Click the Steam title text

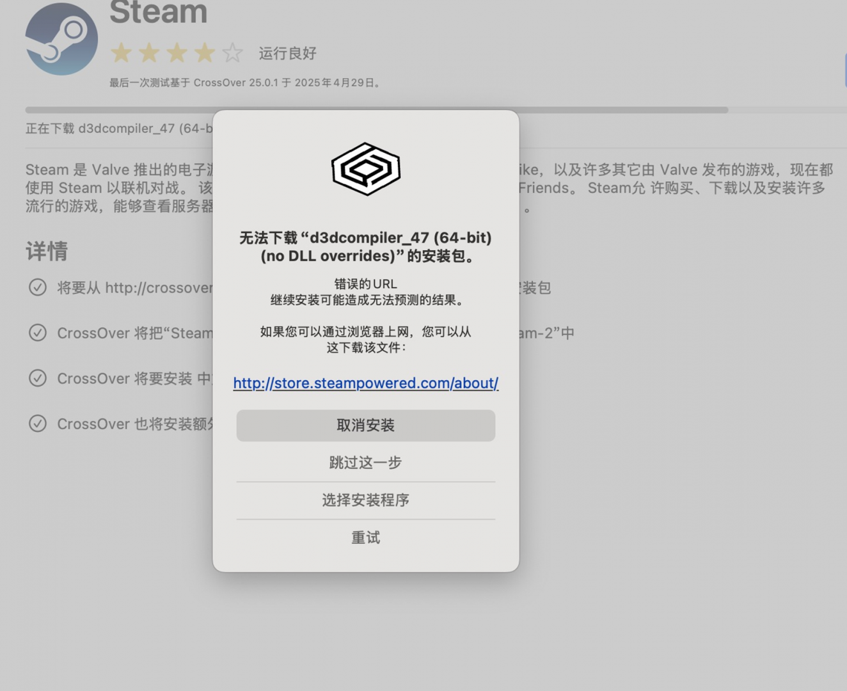coord(159,12)
